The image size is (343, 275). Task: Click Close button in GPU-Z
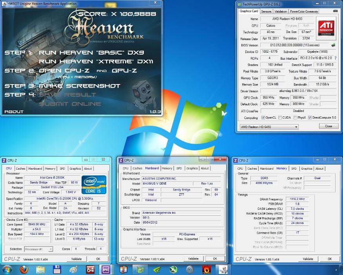(328, 126)
